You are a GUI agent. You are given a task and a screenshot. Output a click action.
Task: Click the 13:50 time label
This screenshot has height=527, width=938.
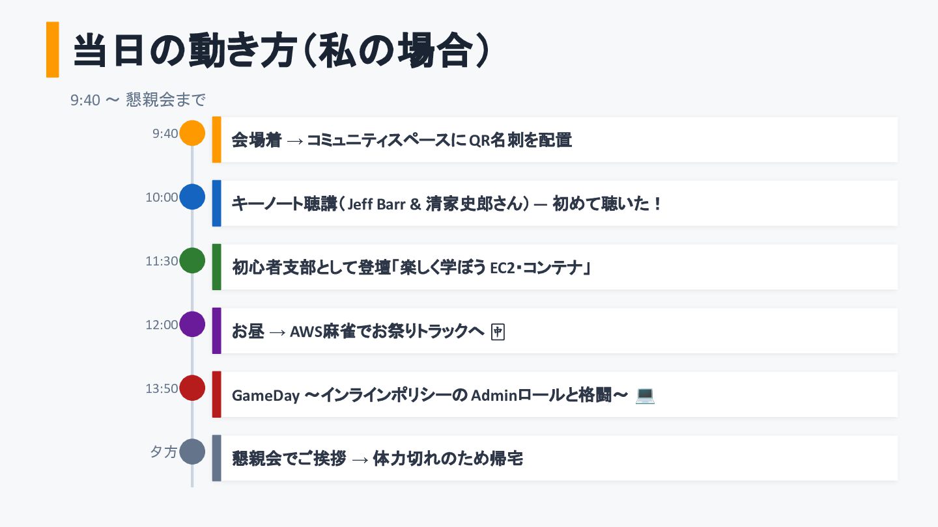pyautogui.click(x=162, y=389)
